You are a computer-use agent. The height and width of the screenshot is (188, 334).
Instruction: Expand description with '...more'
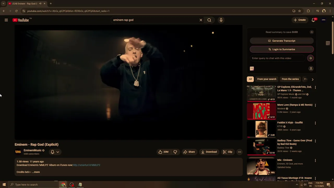[x=36, y=172]
